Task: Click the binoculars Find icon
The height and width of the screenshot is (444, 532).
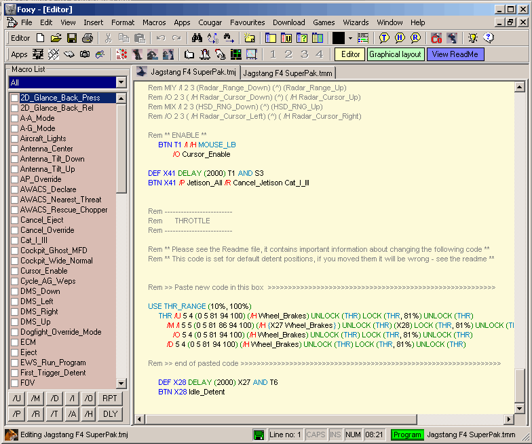Action: tap(197, 38)
